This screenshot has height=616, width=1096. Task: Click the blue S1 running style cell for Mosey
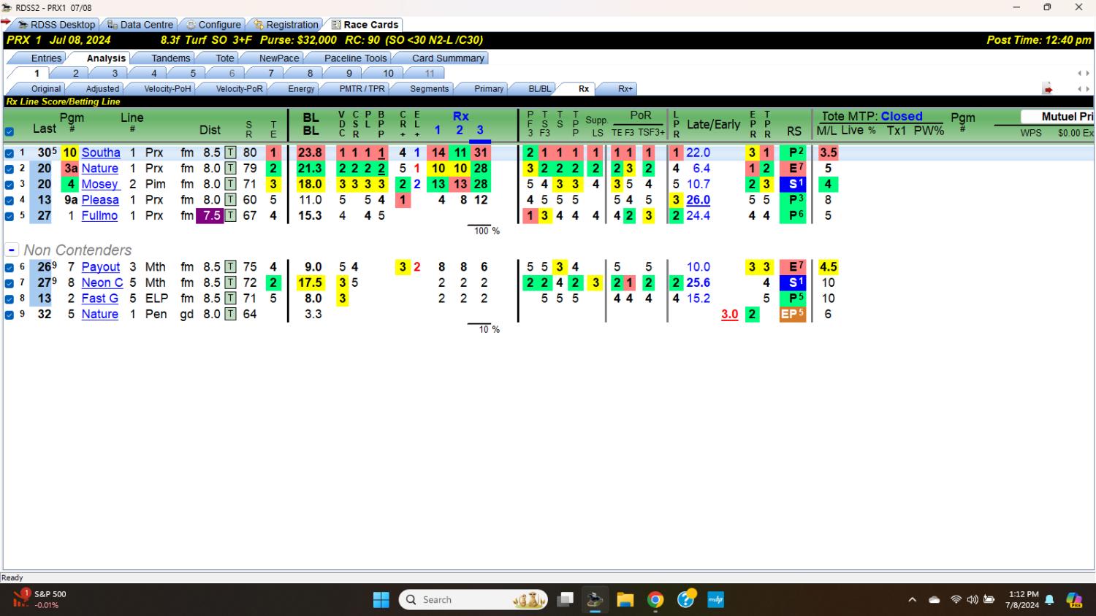(794, 184)
